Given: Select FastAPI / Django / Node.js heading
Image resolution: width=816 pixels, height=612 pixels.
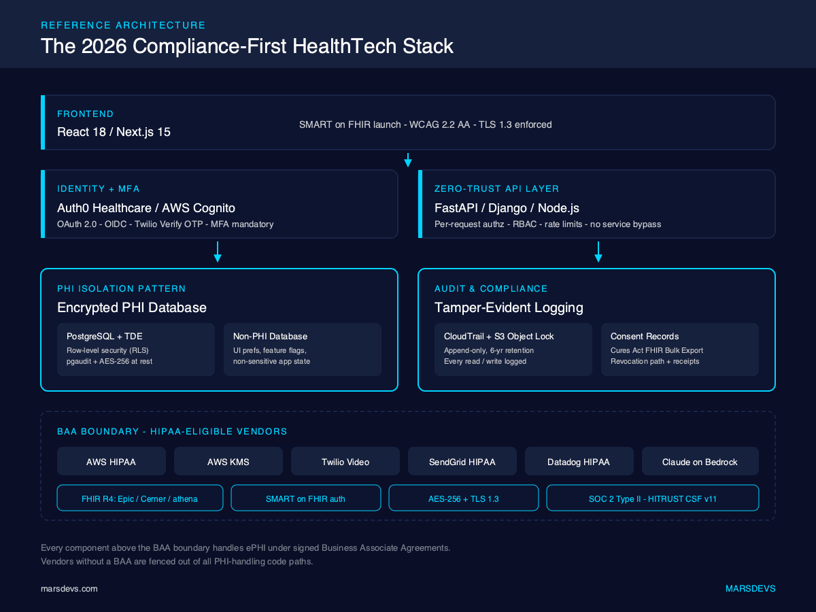Looking at the screenshot, I should (x=507, y=207).
